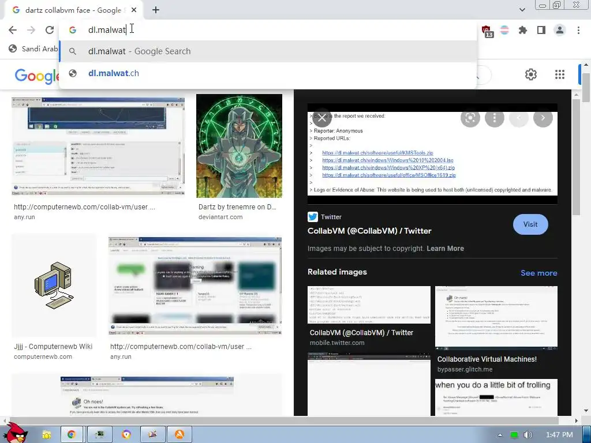Open the Learn More copyright link

click(445, 249)
